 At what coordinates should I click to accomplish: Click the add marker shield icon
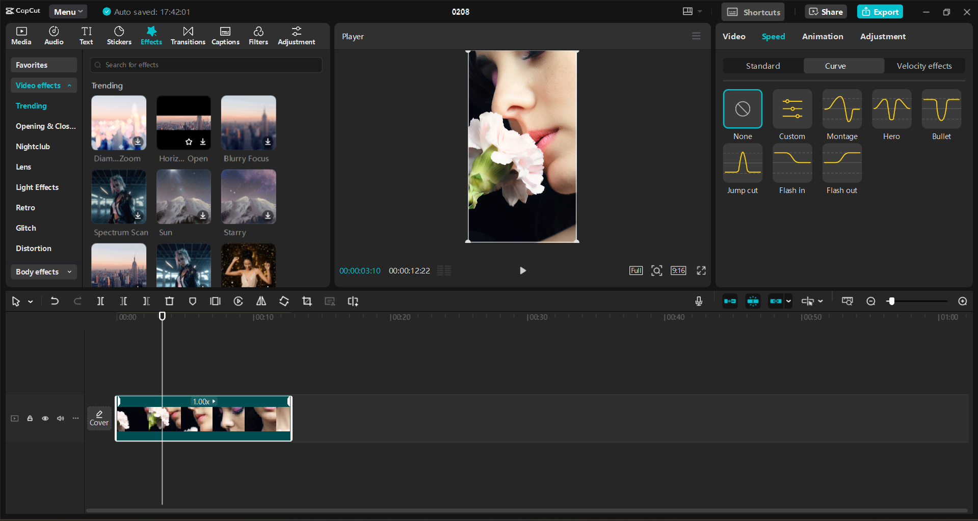tap(192, 301)
